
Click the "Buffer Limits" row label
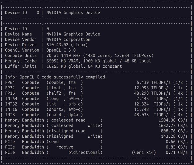(x=21, y=66)
